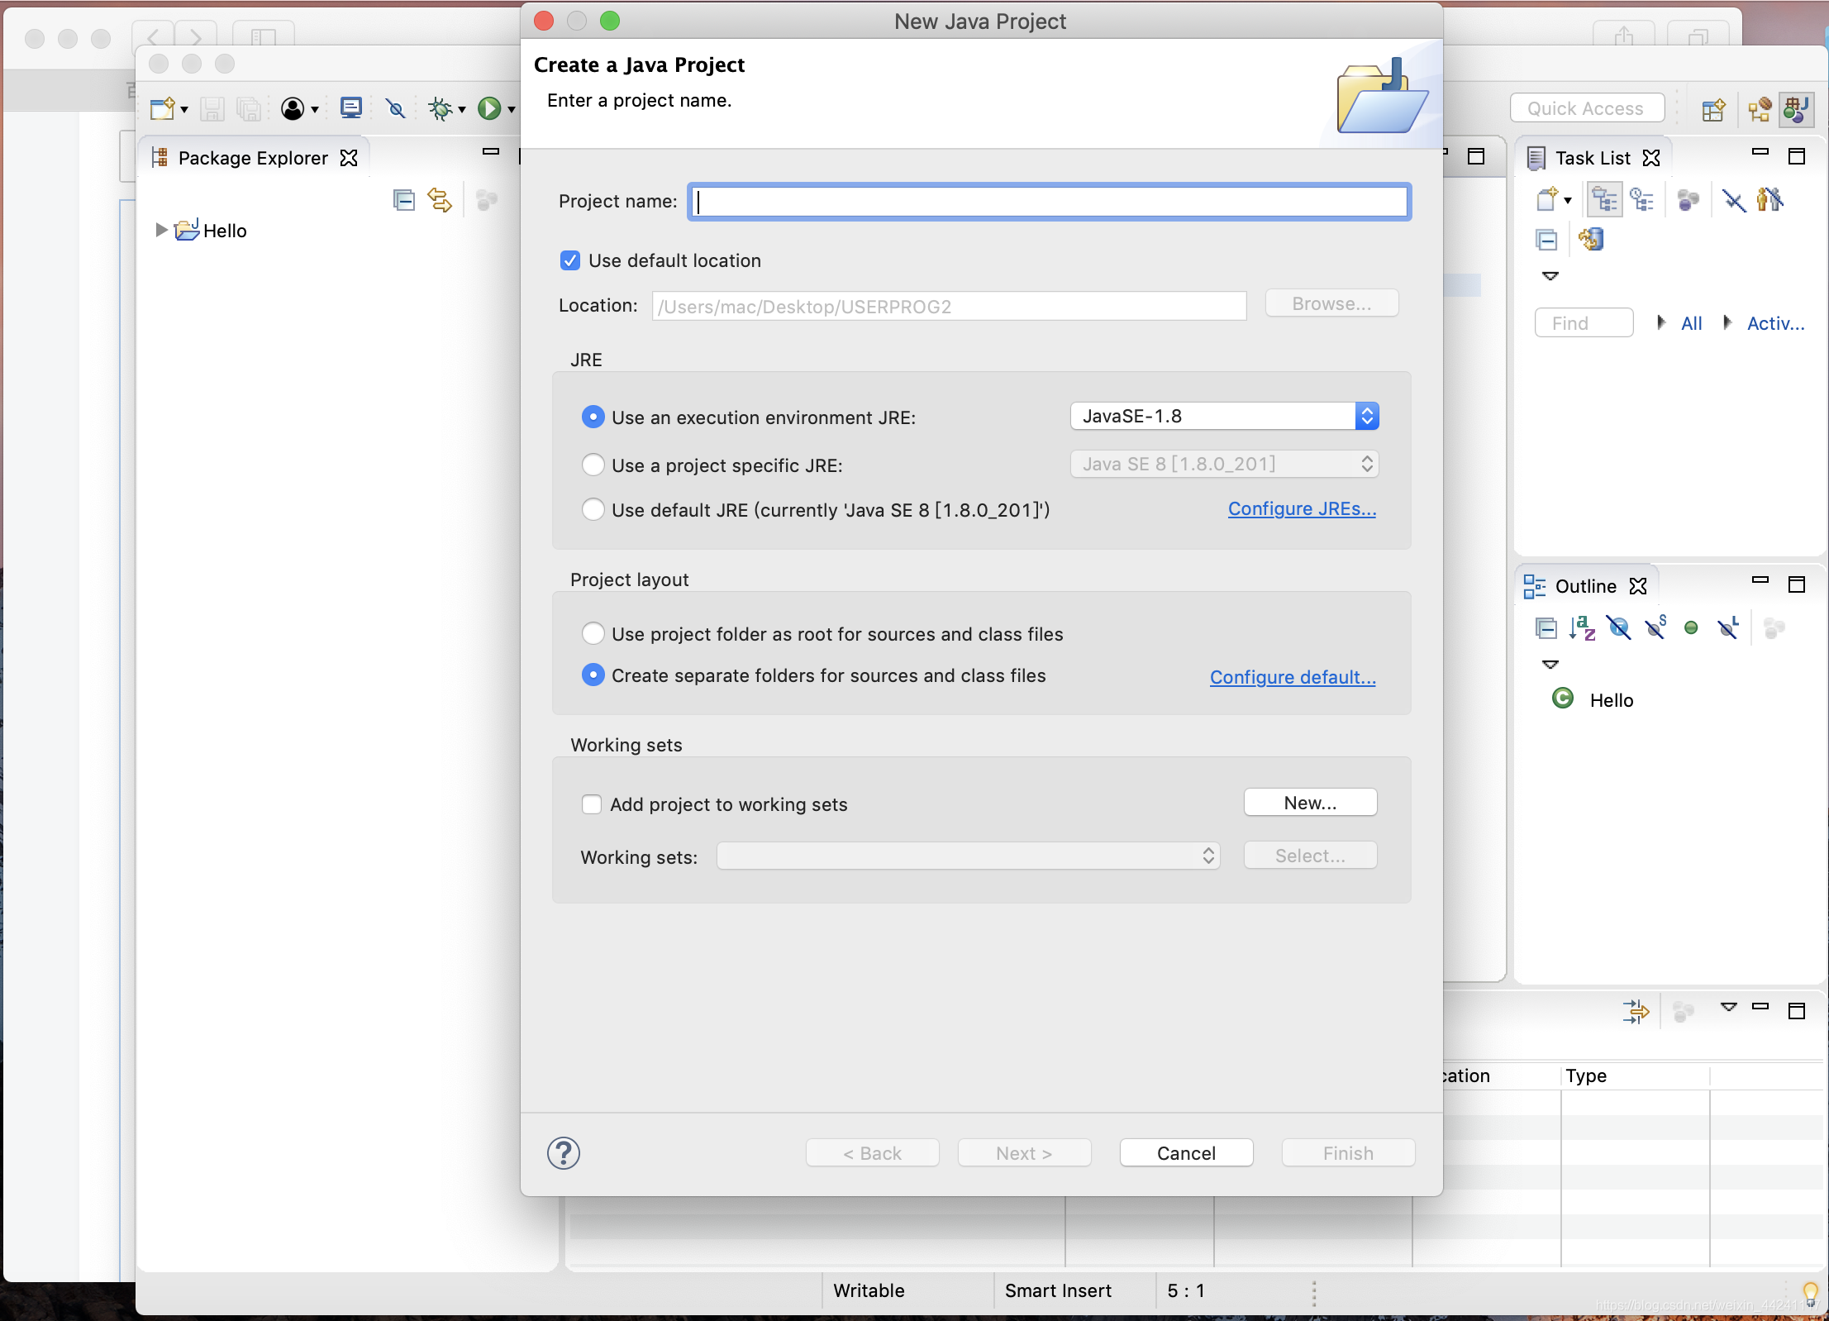This screenshot has width=1829, height=1321.
Task: Click the Run green play toolbar icon
Action: click(489, 108)
